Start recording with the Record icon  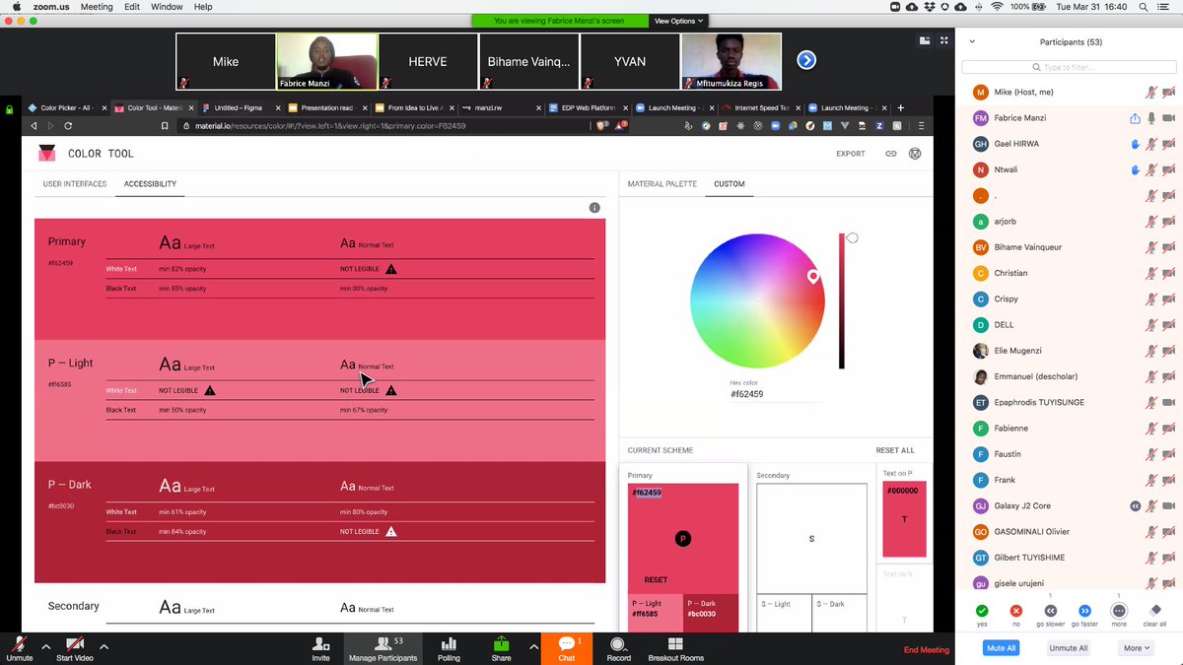618,643
